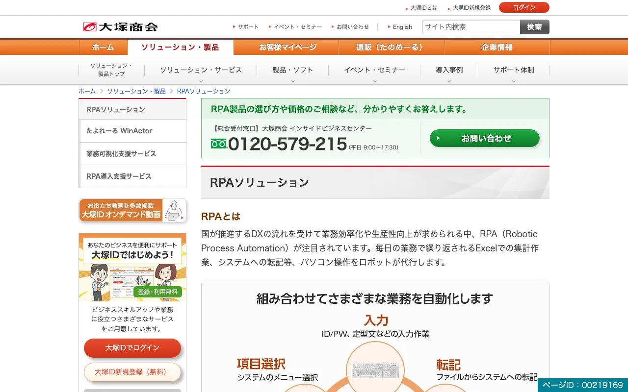Click the red ログイン button
The width and height of the screenshot is (628, 392).
coord(524,7)
